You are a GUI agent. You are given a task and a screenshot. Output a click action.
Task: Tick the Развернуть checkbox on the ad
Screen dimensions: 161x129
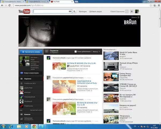(20, 17)
